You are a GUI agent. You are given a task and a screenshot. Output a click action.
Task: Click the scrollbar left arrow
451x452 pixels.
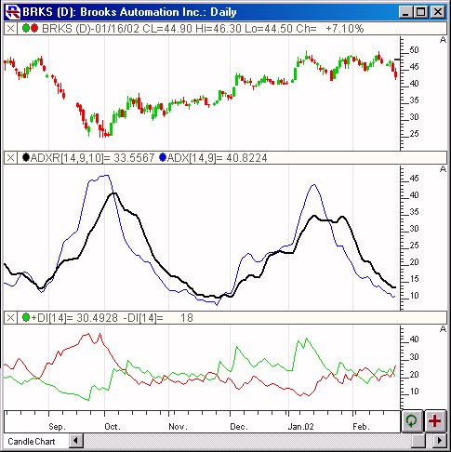click(76, 441)
